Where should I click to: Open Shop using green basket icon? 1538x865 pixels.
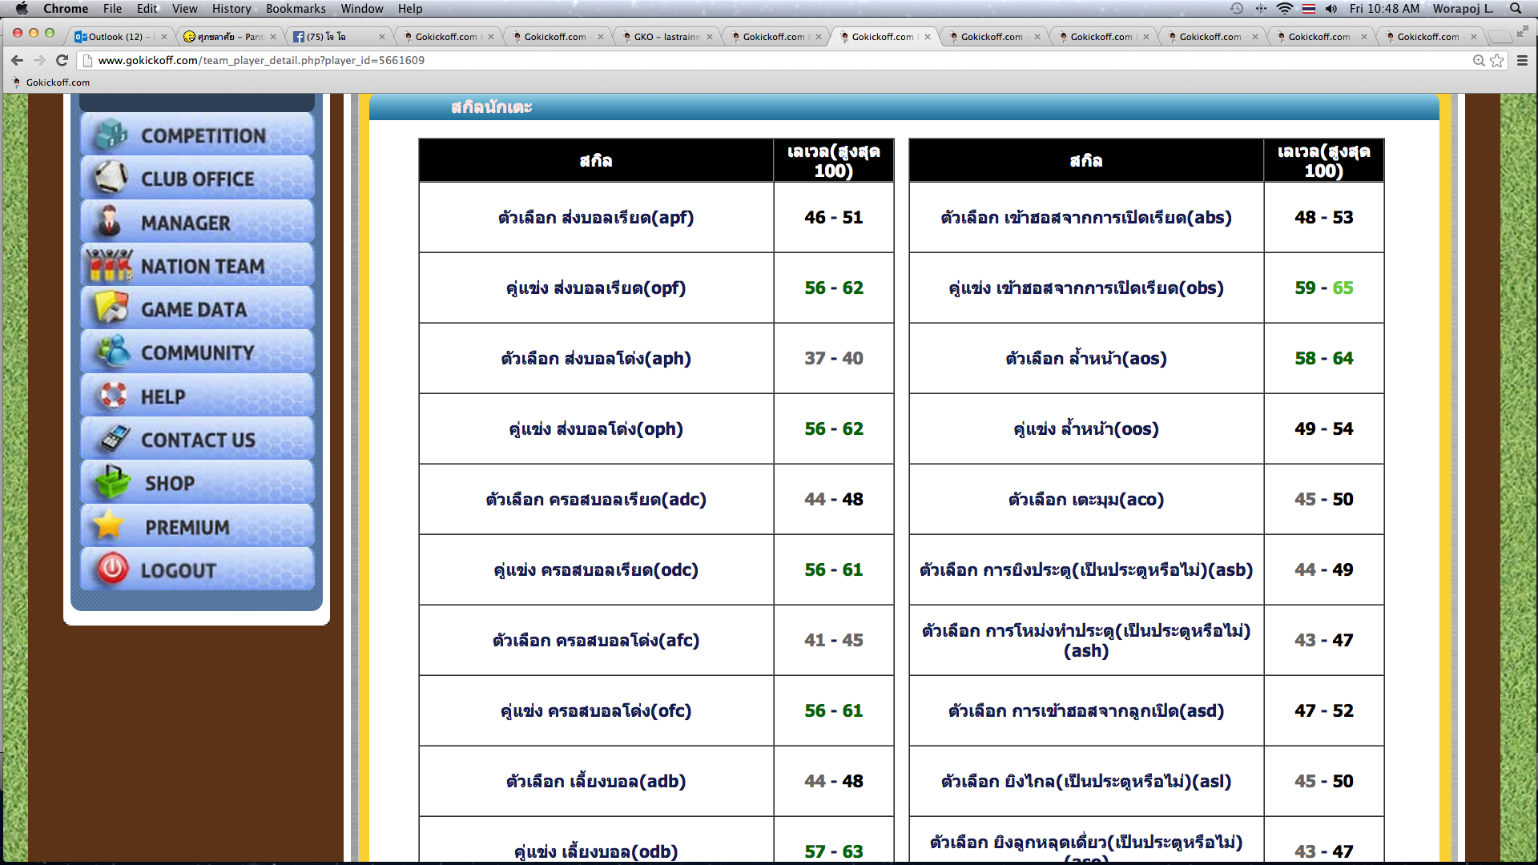point(112,482)
